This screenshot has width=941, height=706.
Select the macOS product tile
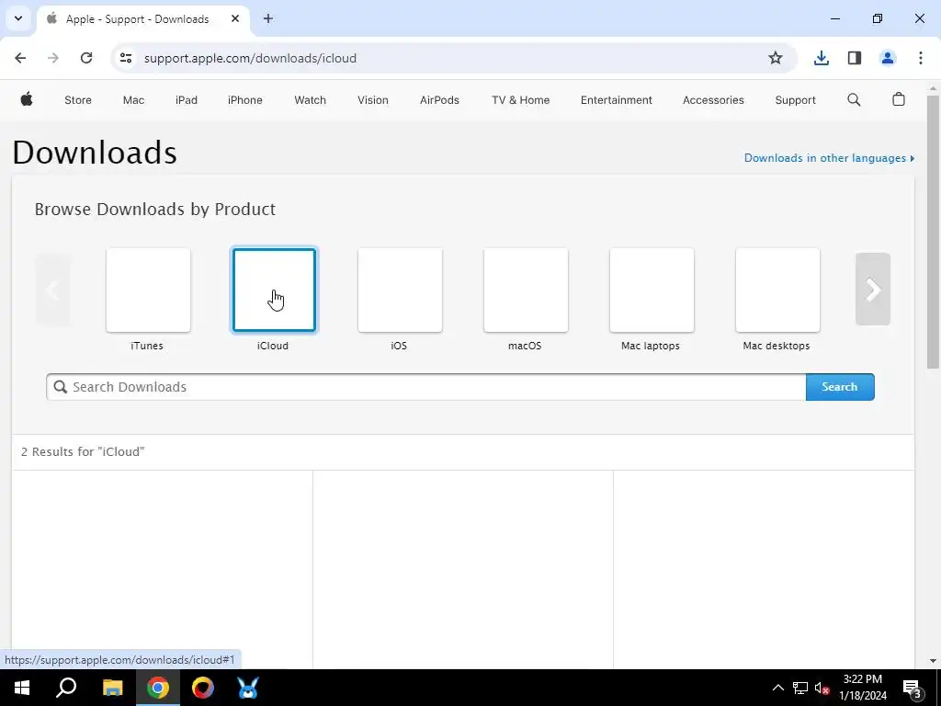click(526, 290)
